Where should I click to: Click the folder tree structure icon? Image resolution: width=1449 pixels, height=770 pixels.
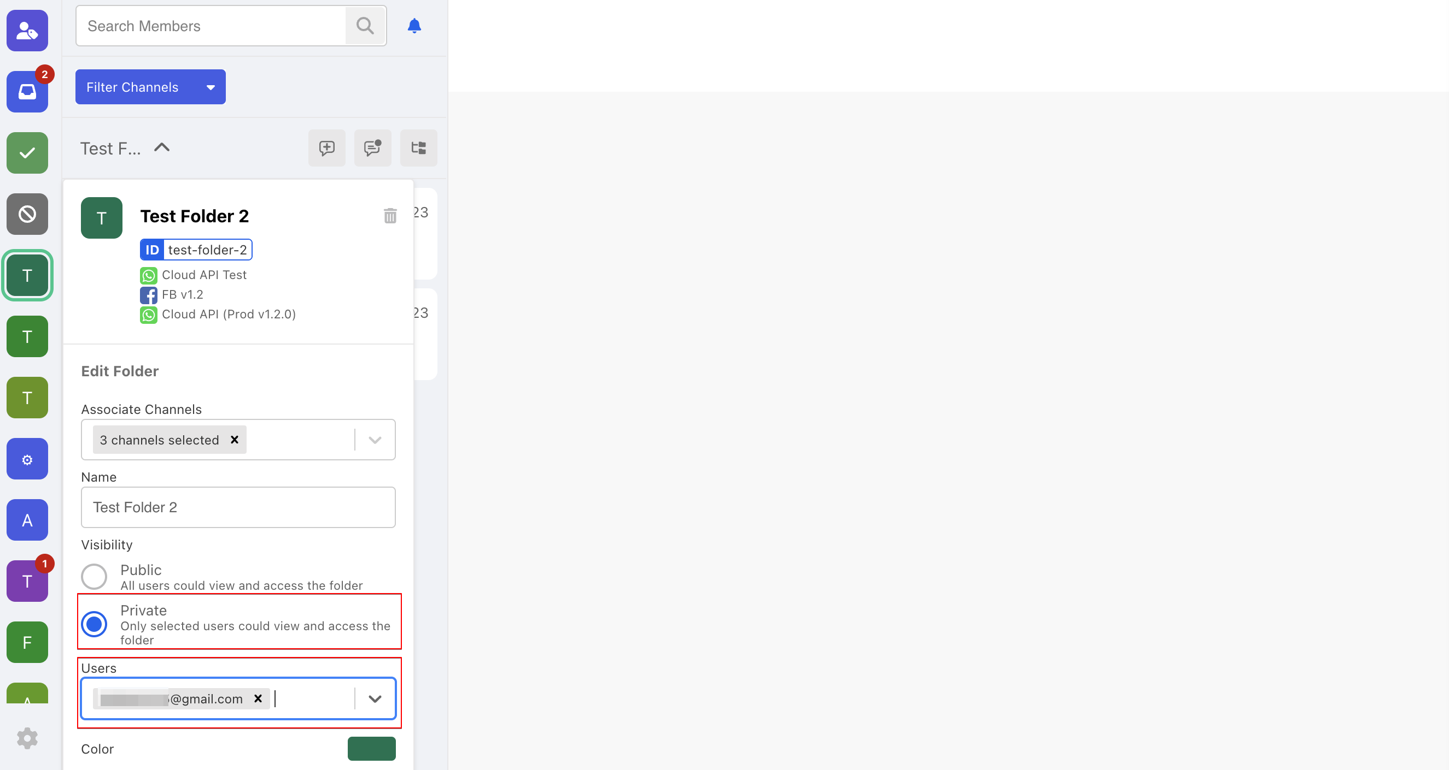click(418, 147)
